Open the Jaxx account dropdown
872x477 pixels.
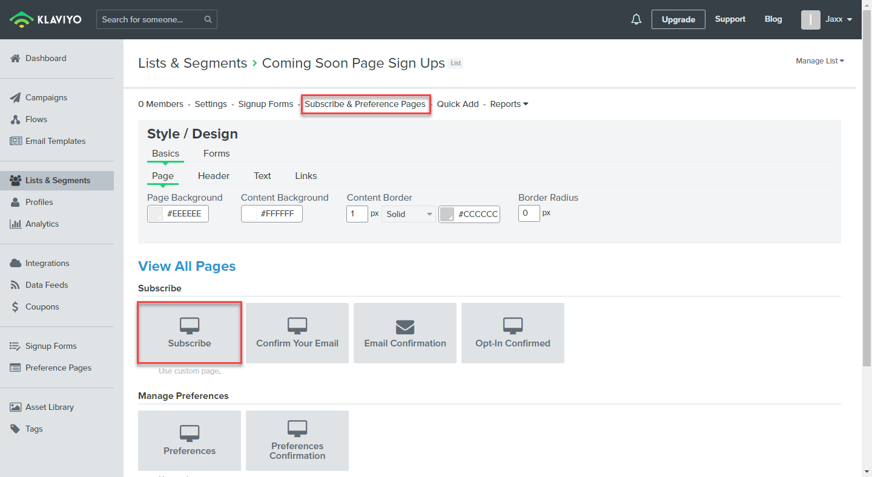coord(839,19)
